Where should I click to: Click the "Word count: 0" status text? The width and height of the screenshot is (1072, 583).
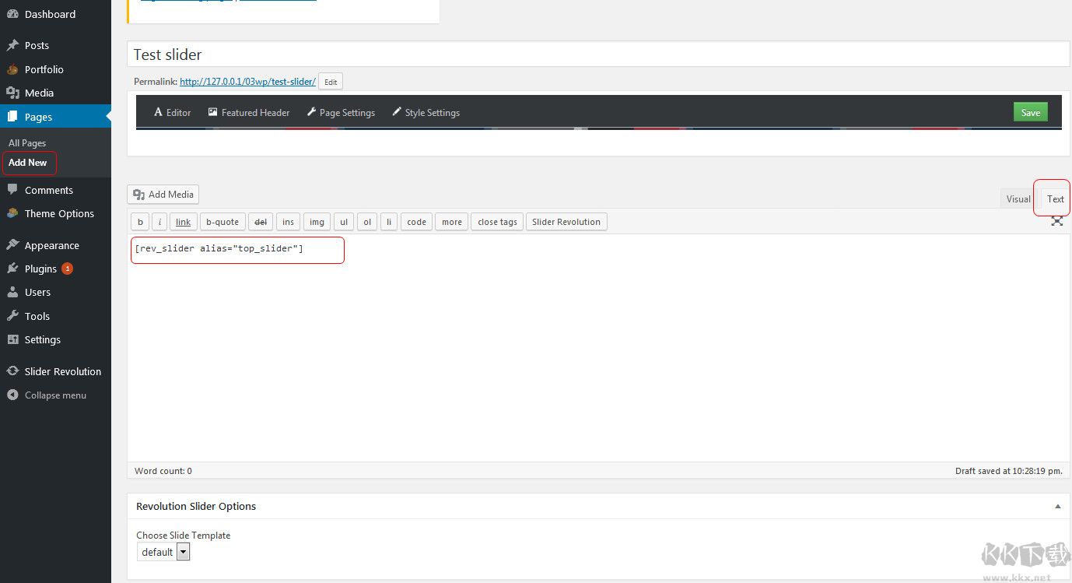click(163, 471)
